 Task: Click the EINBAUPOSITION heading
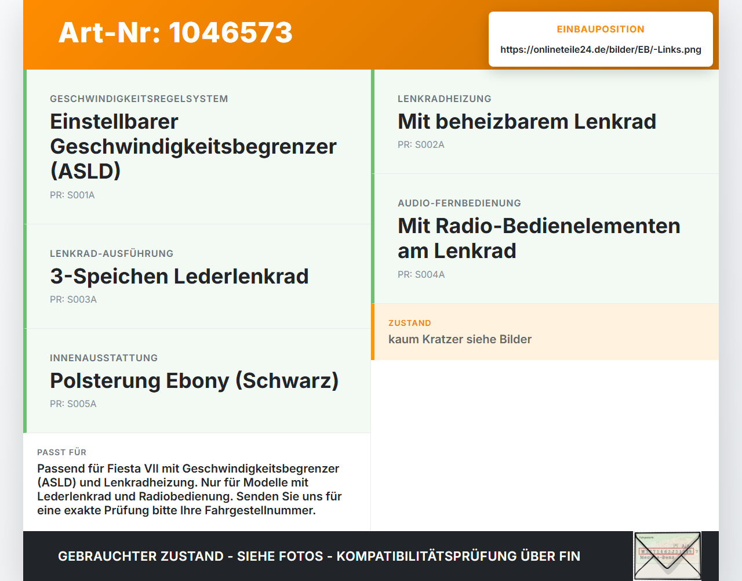(601, 29)
